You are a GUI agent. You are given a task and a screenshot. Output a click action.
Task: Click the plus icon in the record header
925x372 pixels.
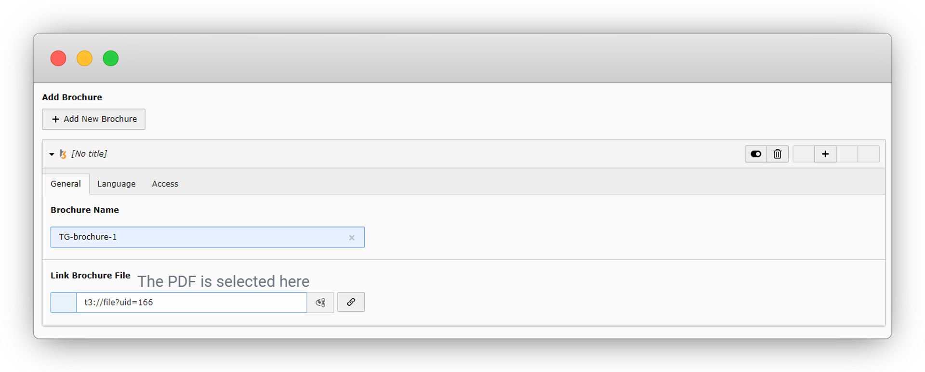825,154
